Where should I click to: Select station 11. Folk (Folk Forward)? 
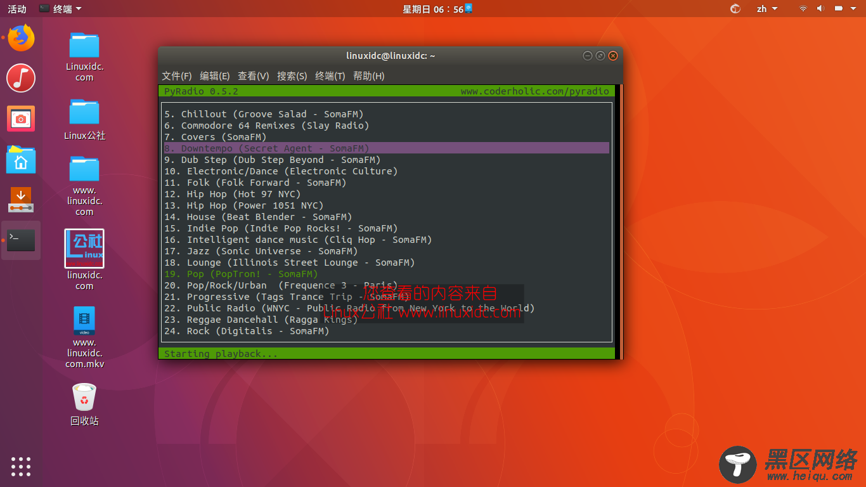click(387, 183)
